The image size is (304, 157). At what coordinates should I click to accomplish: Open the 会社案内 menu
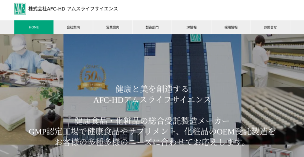(x=73, y=27)
